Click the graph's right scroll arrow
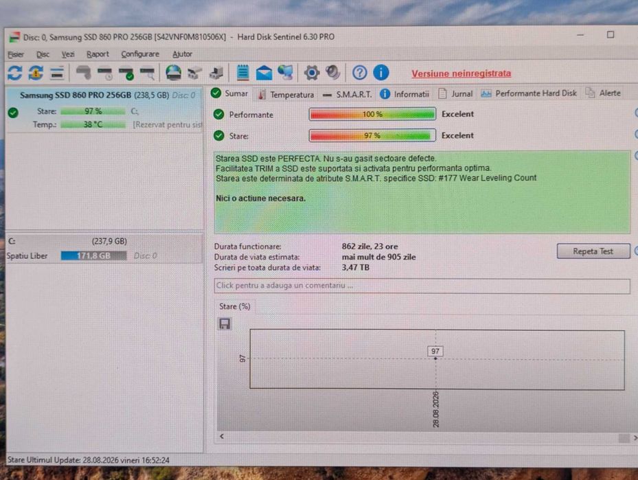The height and width of the screenshot is (480, 638). [x=635, y=437]
